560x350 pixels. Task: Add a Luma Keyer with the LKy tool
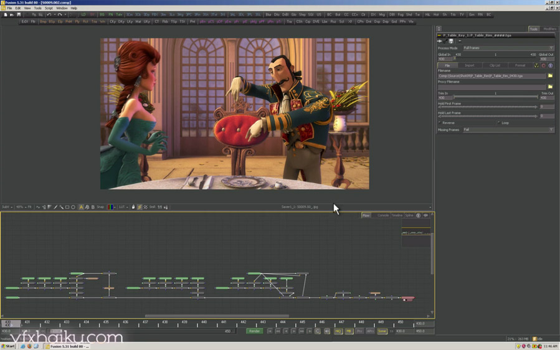[x=130, y=21]
